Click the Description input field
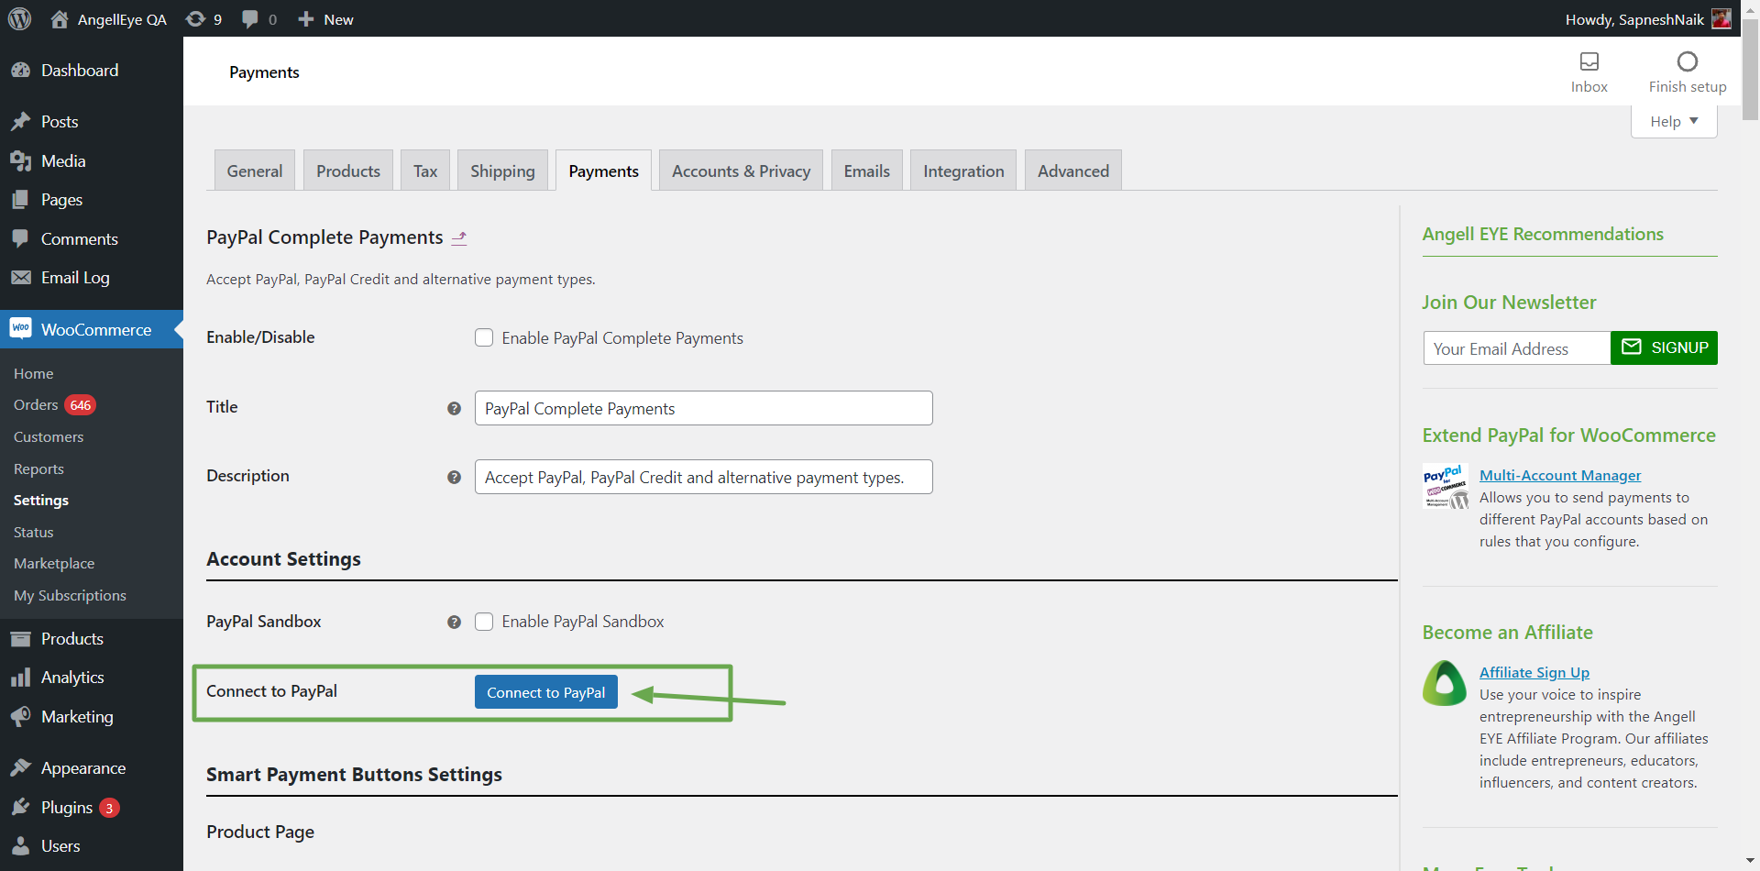Screen dimensions: 1760x871 click(x=704, y=477)
